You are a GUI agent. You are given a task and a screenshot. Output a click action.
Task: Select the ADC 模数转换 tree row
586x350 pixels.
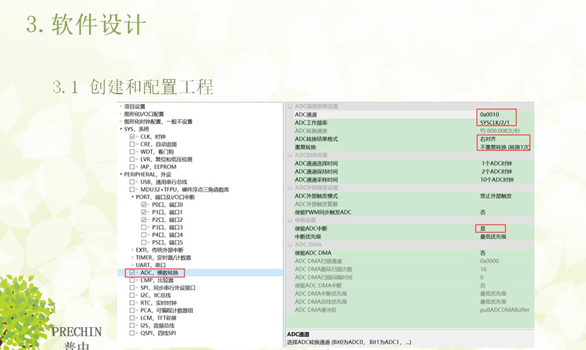200,273
